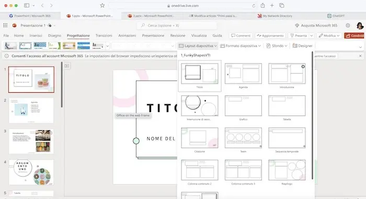Expand the theme variants gallery
Image resolution: width=366 pixels, height=199 pixels.
[173, 46]
